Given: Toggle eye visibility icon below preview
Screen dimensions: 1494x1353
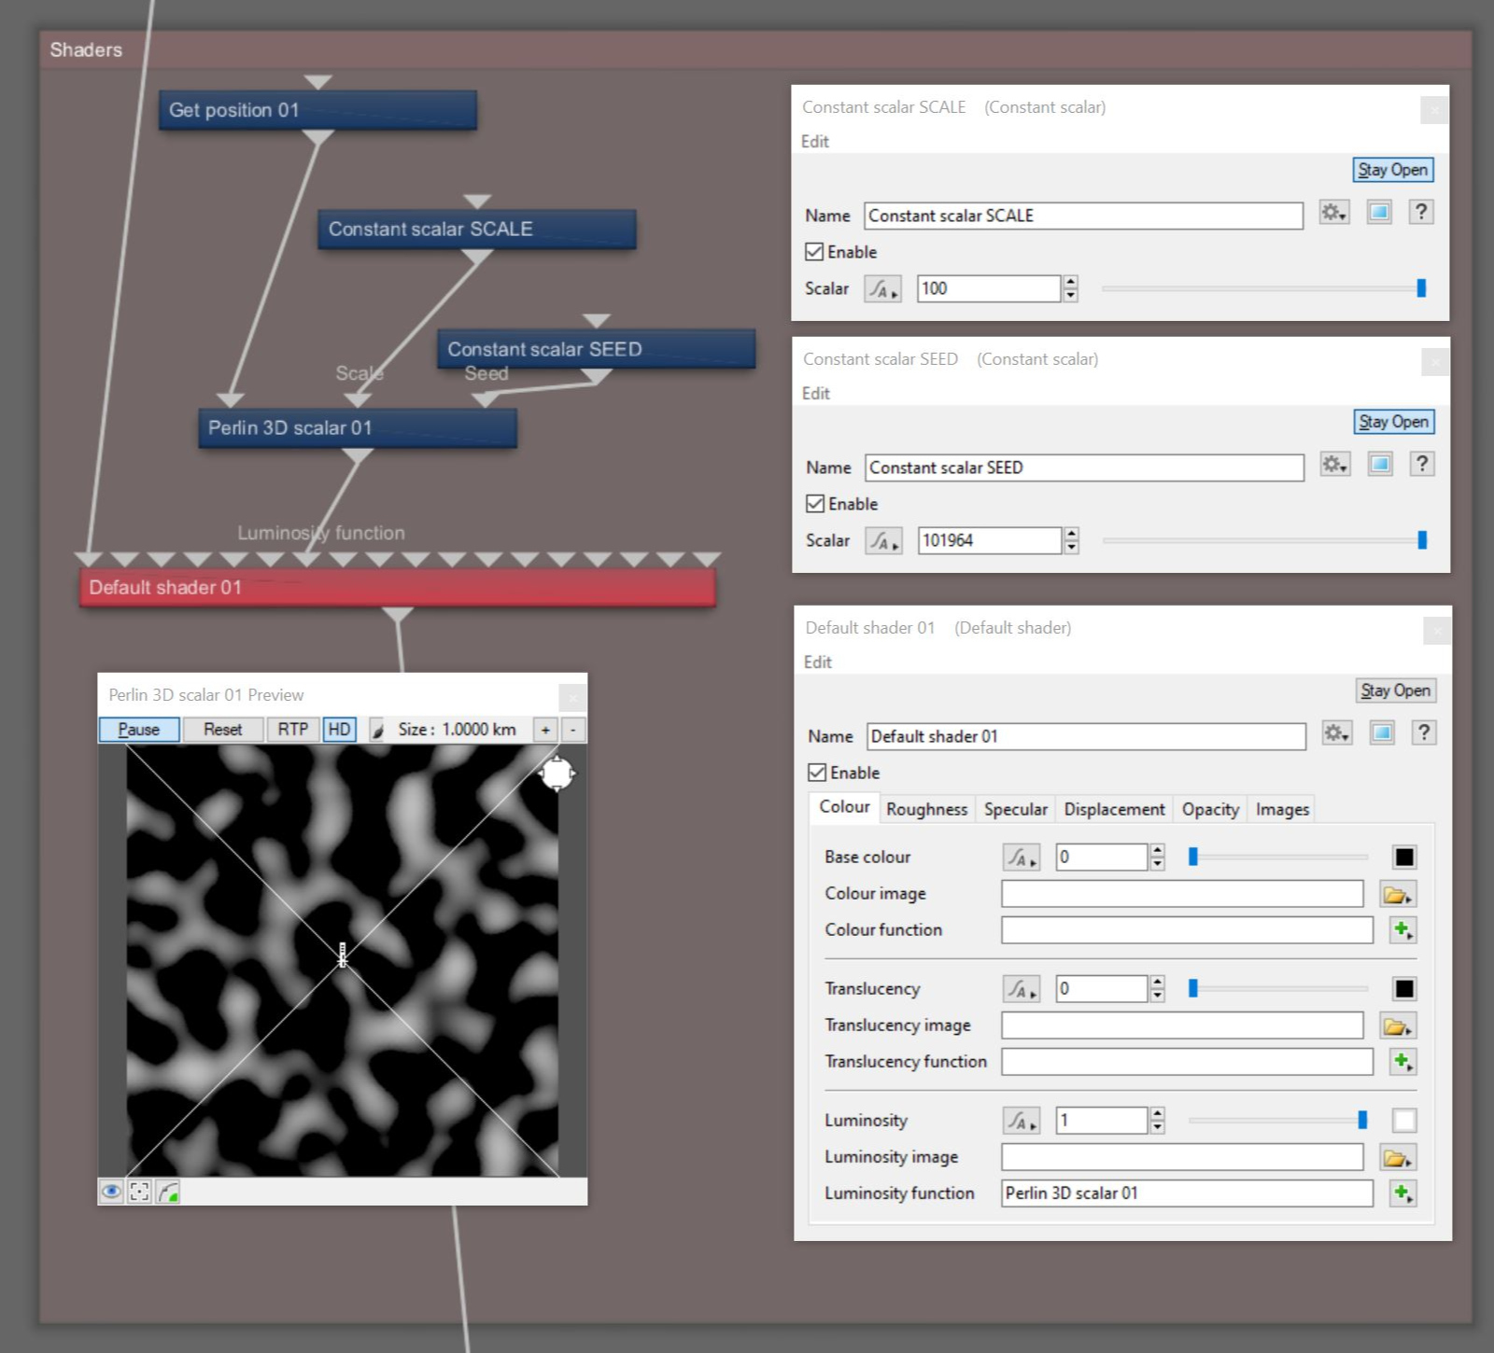Looking at the screenshot, I should [111, 1192].
